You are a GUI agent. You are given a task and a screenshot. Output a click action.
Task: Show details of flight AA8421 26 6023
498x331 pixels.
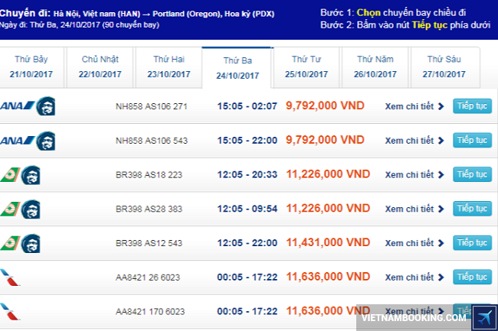[x=414, y=277]
